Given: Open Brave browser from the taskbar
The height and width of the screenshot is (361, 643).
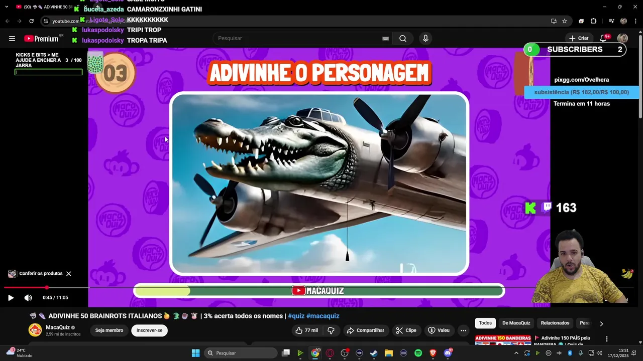Looking at the screenshot, I should pyautogui.click(x=433, y=353).
